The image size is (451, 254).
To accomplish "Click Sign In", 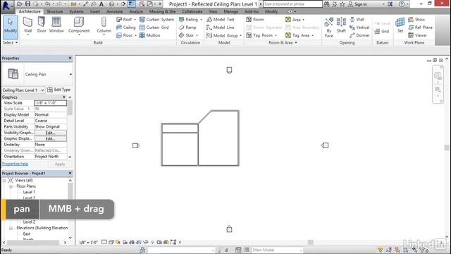I will point(357,4).
